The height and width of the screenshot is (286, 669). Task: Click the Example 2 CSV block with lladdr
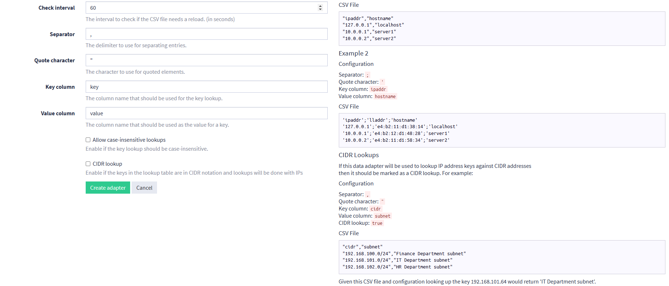pos(502,130)
